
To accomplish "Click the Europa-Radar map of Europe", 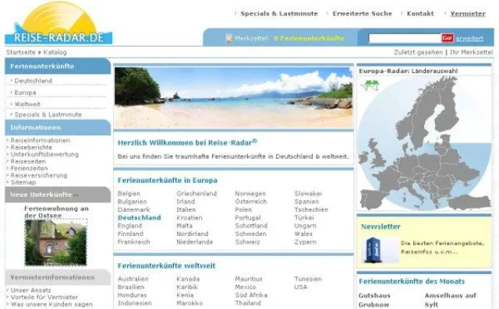I will tap(424, 143).
